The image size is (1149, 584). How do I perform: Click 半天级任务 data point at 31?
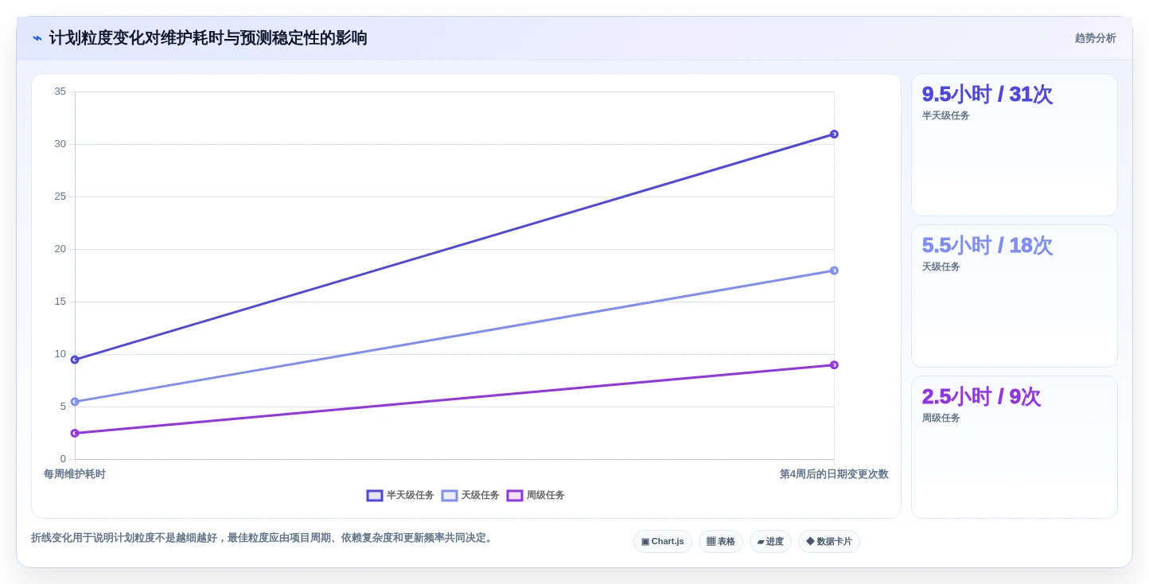(x=834, y=134)
